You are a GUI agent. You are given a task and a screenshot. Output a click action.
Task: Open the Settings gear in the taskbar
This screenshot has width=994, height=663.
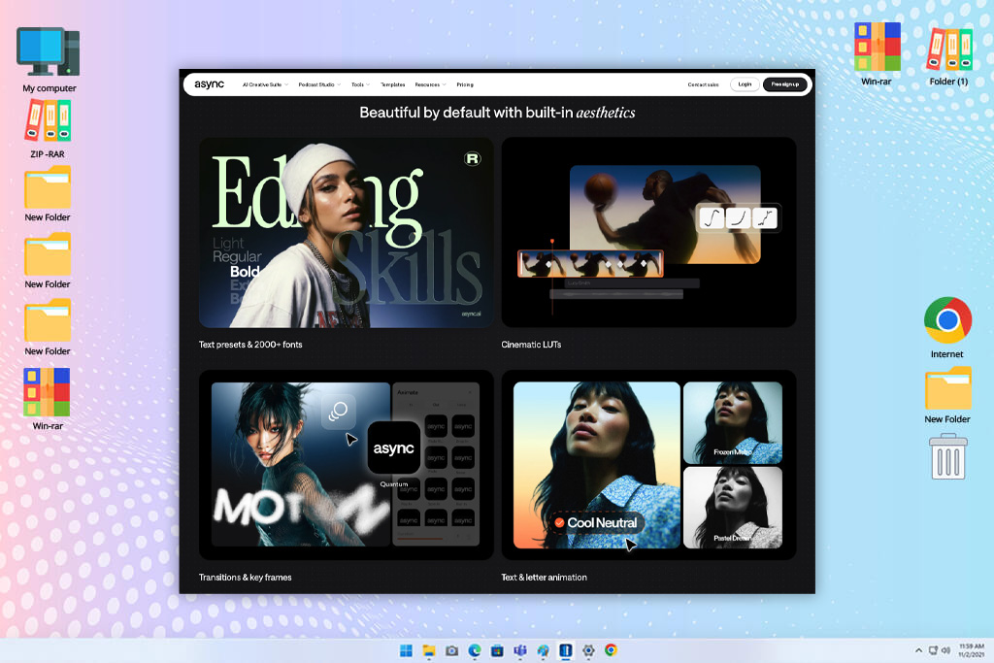coord(588,650)
